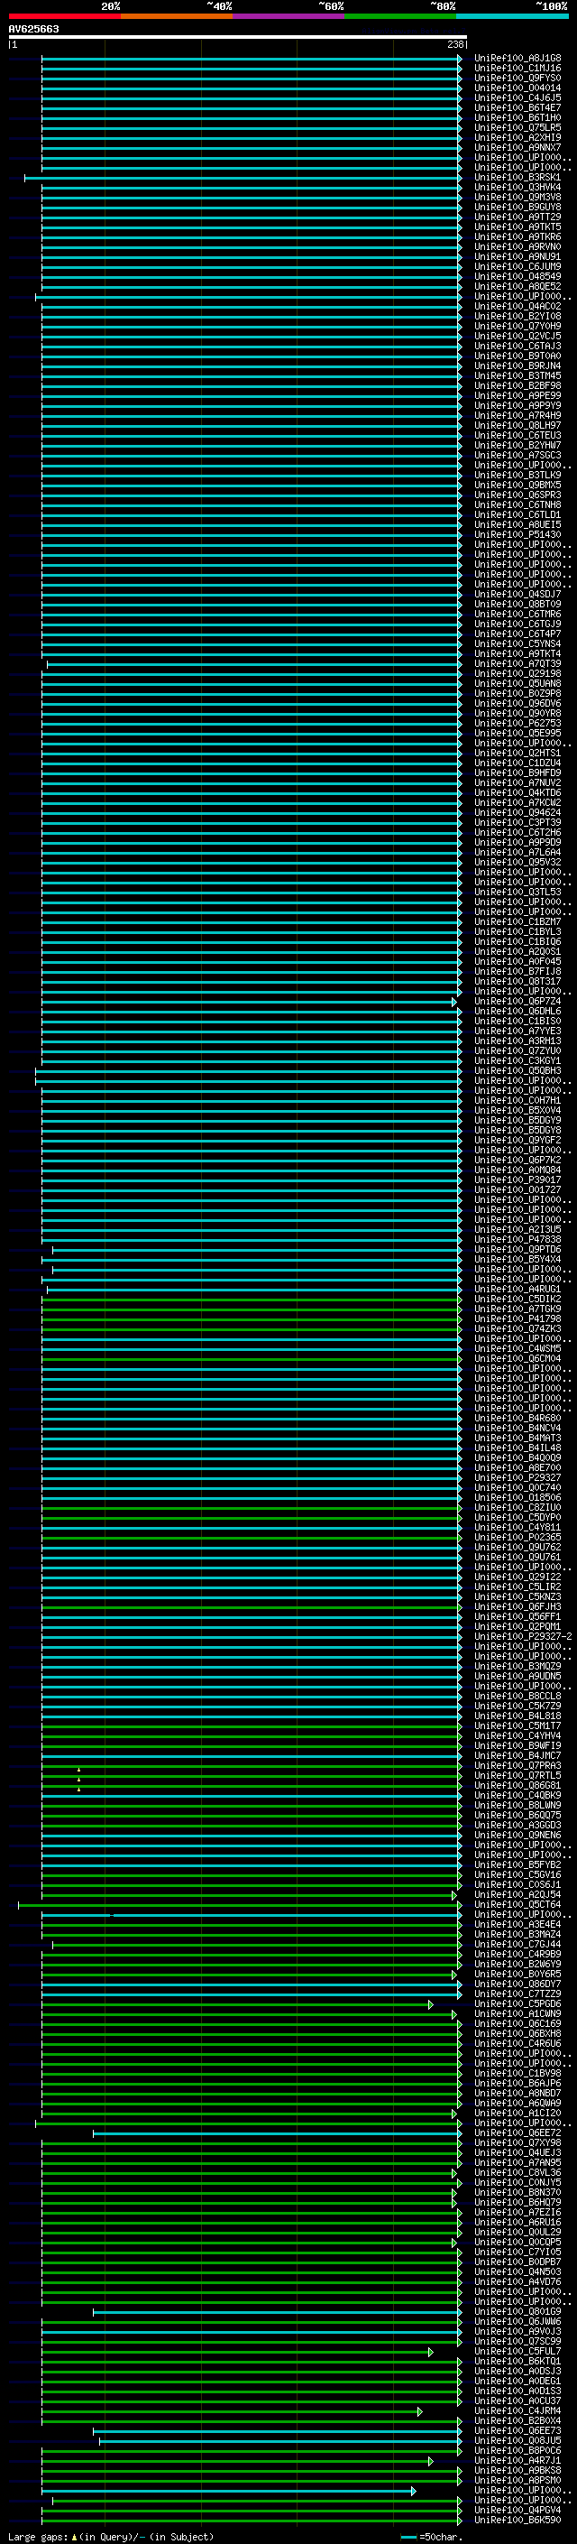577x2544 pixels.
Task: Select label UniRef100_B4MAT3
Action: 517,1438
